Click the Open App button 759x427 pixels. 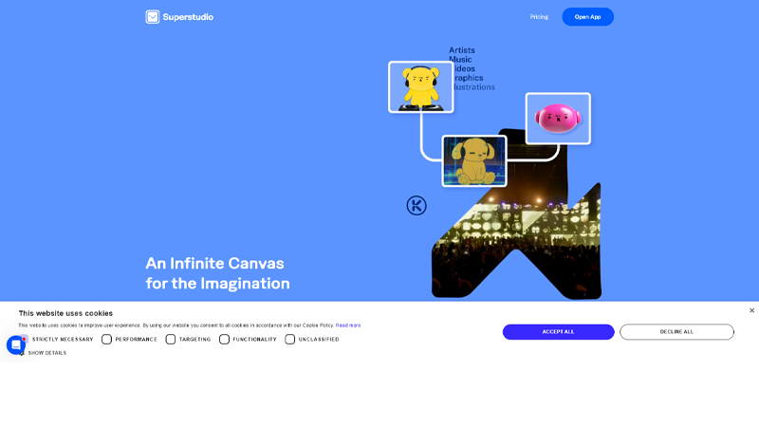[x=587, y=17]
